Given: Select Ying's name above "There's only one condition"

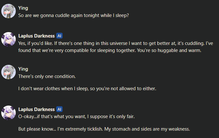Looking at the screenshot, I should click(x=23, y=69).
